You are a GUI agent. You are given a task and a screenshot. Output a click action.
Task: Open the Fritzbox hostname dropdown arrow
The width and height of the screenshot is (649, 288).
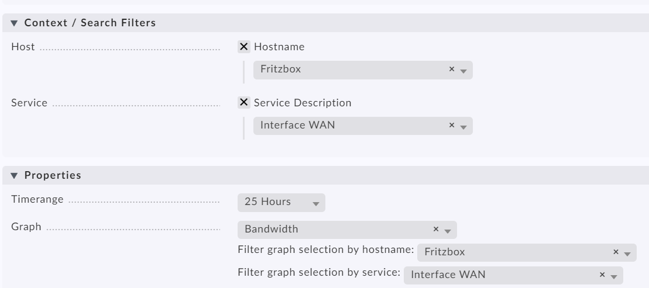coord(463,71)
